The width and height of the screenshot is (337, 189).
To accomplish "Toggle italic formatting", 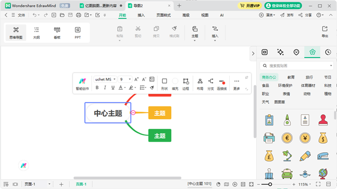I will (x=105, y=88).
